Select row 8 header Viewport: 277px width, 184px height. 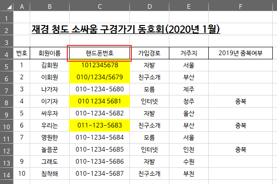[x=6, y=102]
